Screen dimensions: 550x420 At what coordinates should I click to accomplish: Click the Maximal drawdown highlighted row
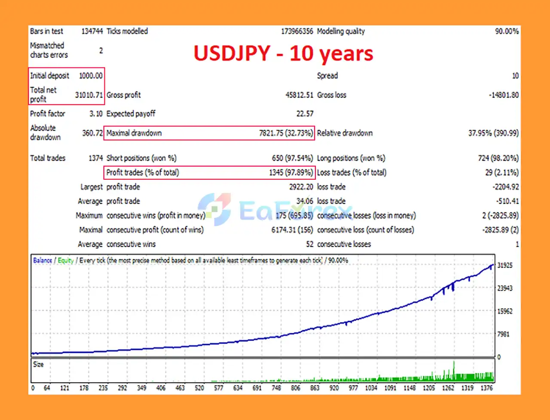coord(209,133)
